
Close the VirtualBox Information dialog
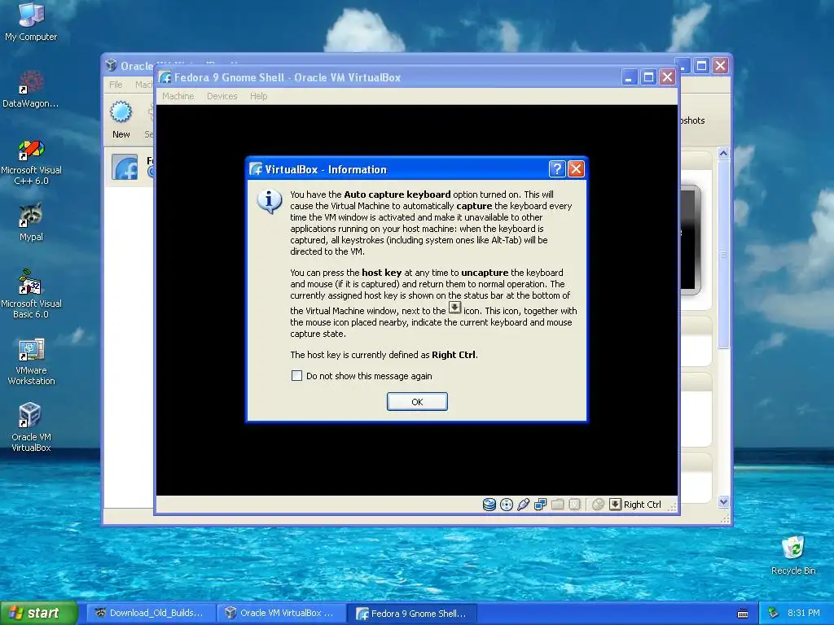[576, 169]
